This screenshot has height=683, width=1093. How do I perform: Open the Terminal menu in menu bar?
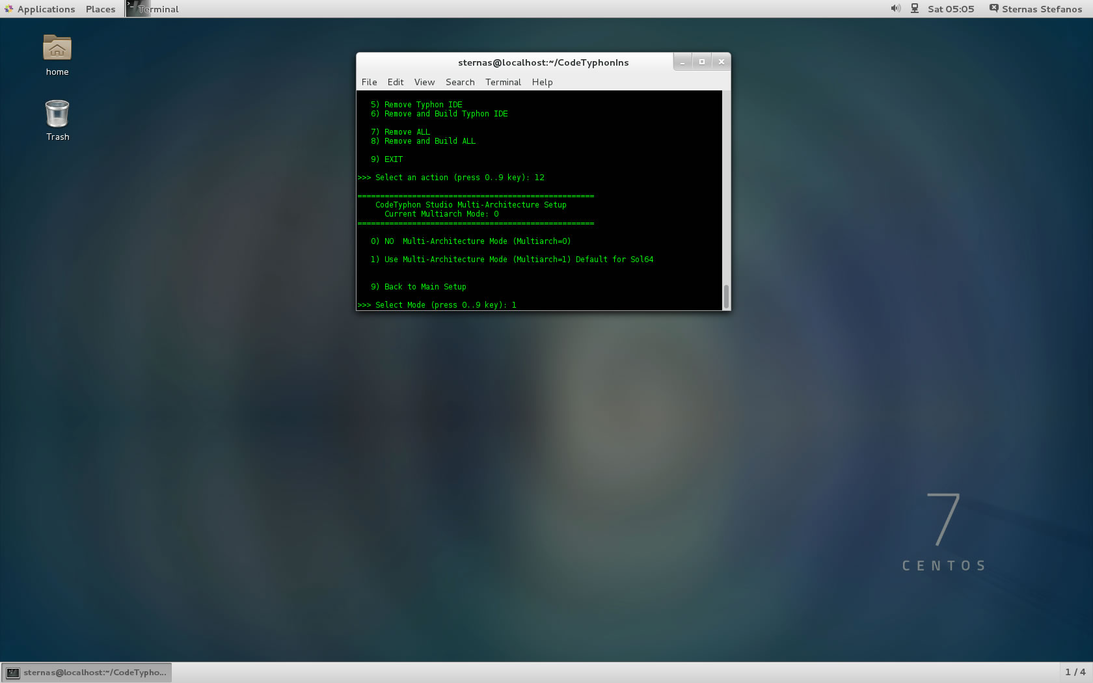[x=503, y=82]
